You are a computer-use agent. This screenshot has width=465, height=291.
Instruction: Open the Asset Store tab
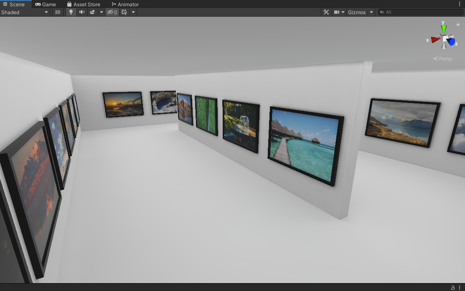pos(83,4)
